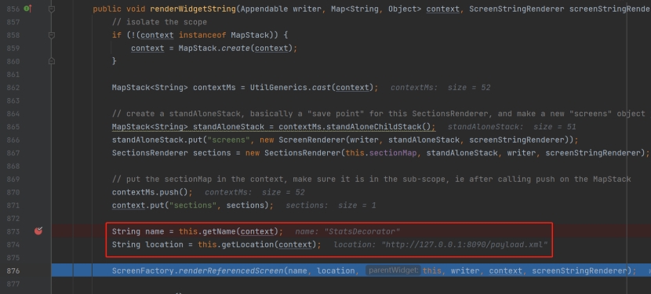Click line number 876 in the gutter
651x294 pixels.
(13, 270)
